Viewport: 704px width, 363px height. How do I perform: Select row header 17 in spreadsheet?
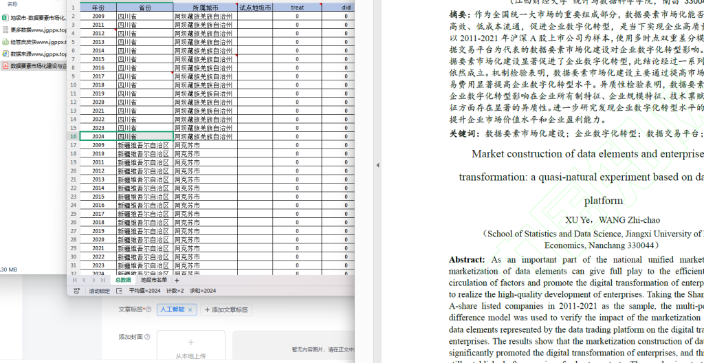click(x=73, y=145)
